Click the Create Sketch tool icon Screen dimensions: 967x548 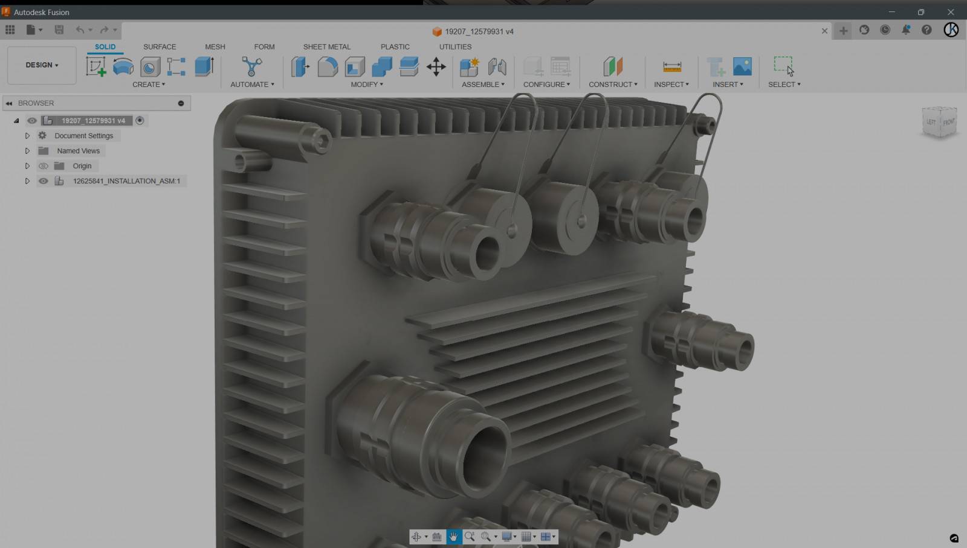[95, 66]
